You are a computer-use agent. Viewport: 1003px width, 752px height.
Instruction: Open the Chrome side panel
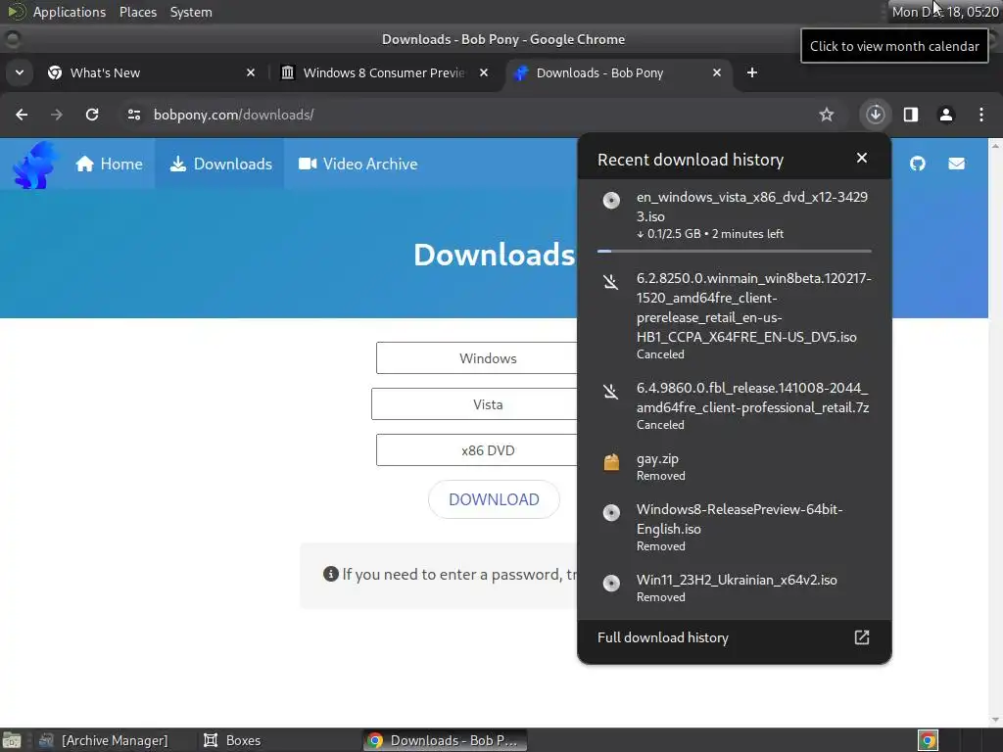click(x=911, y=115)
